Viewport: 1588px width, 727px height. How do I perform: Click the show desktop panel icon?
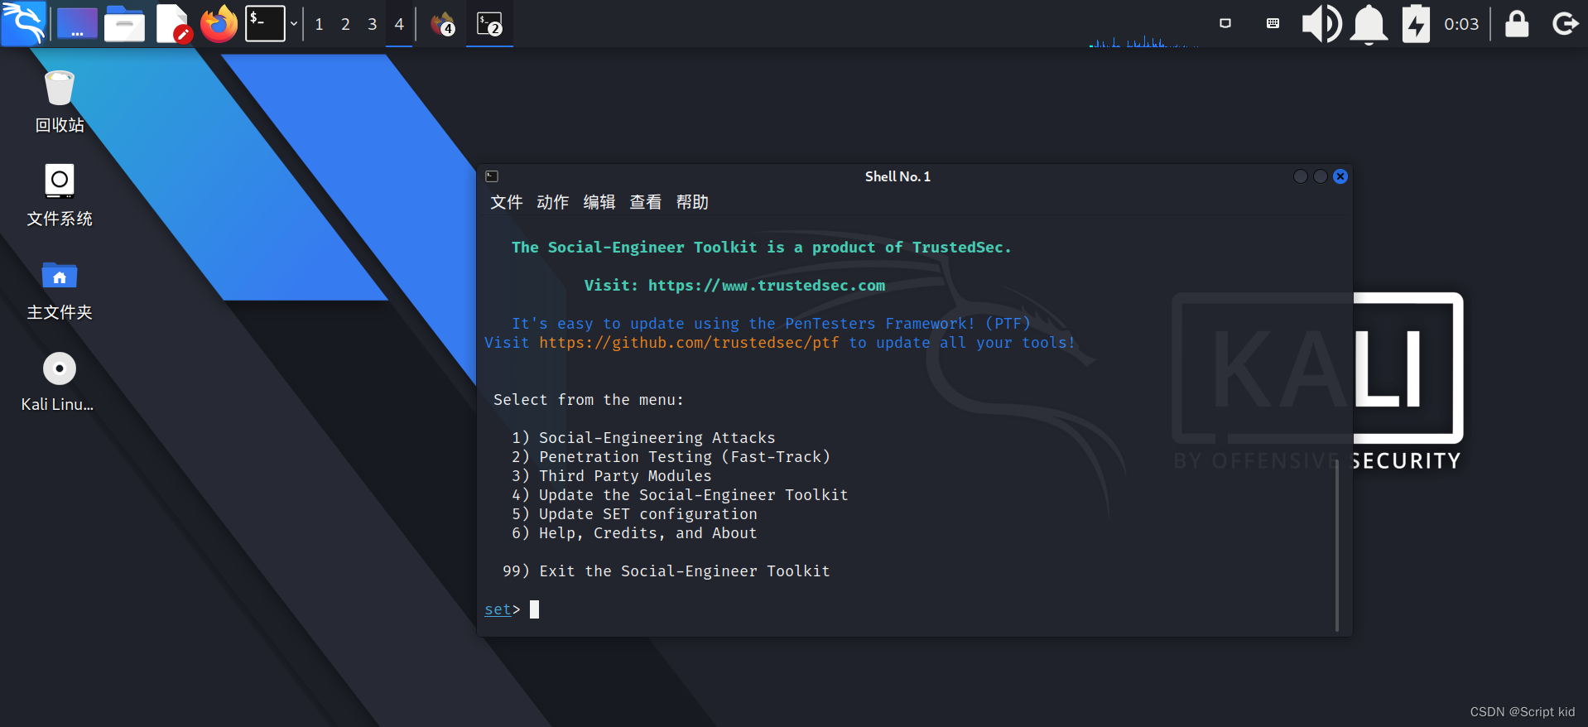[77, 23]
